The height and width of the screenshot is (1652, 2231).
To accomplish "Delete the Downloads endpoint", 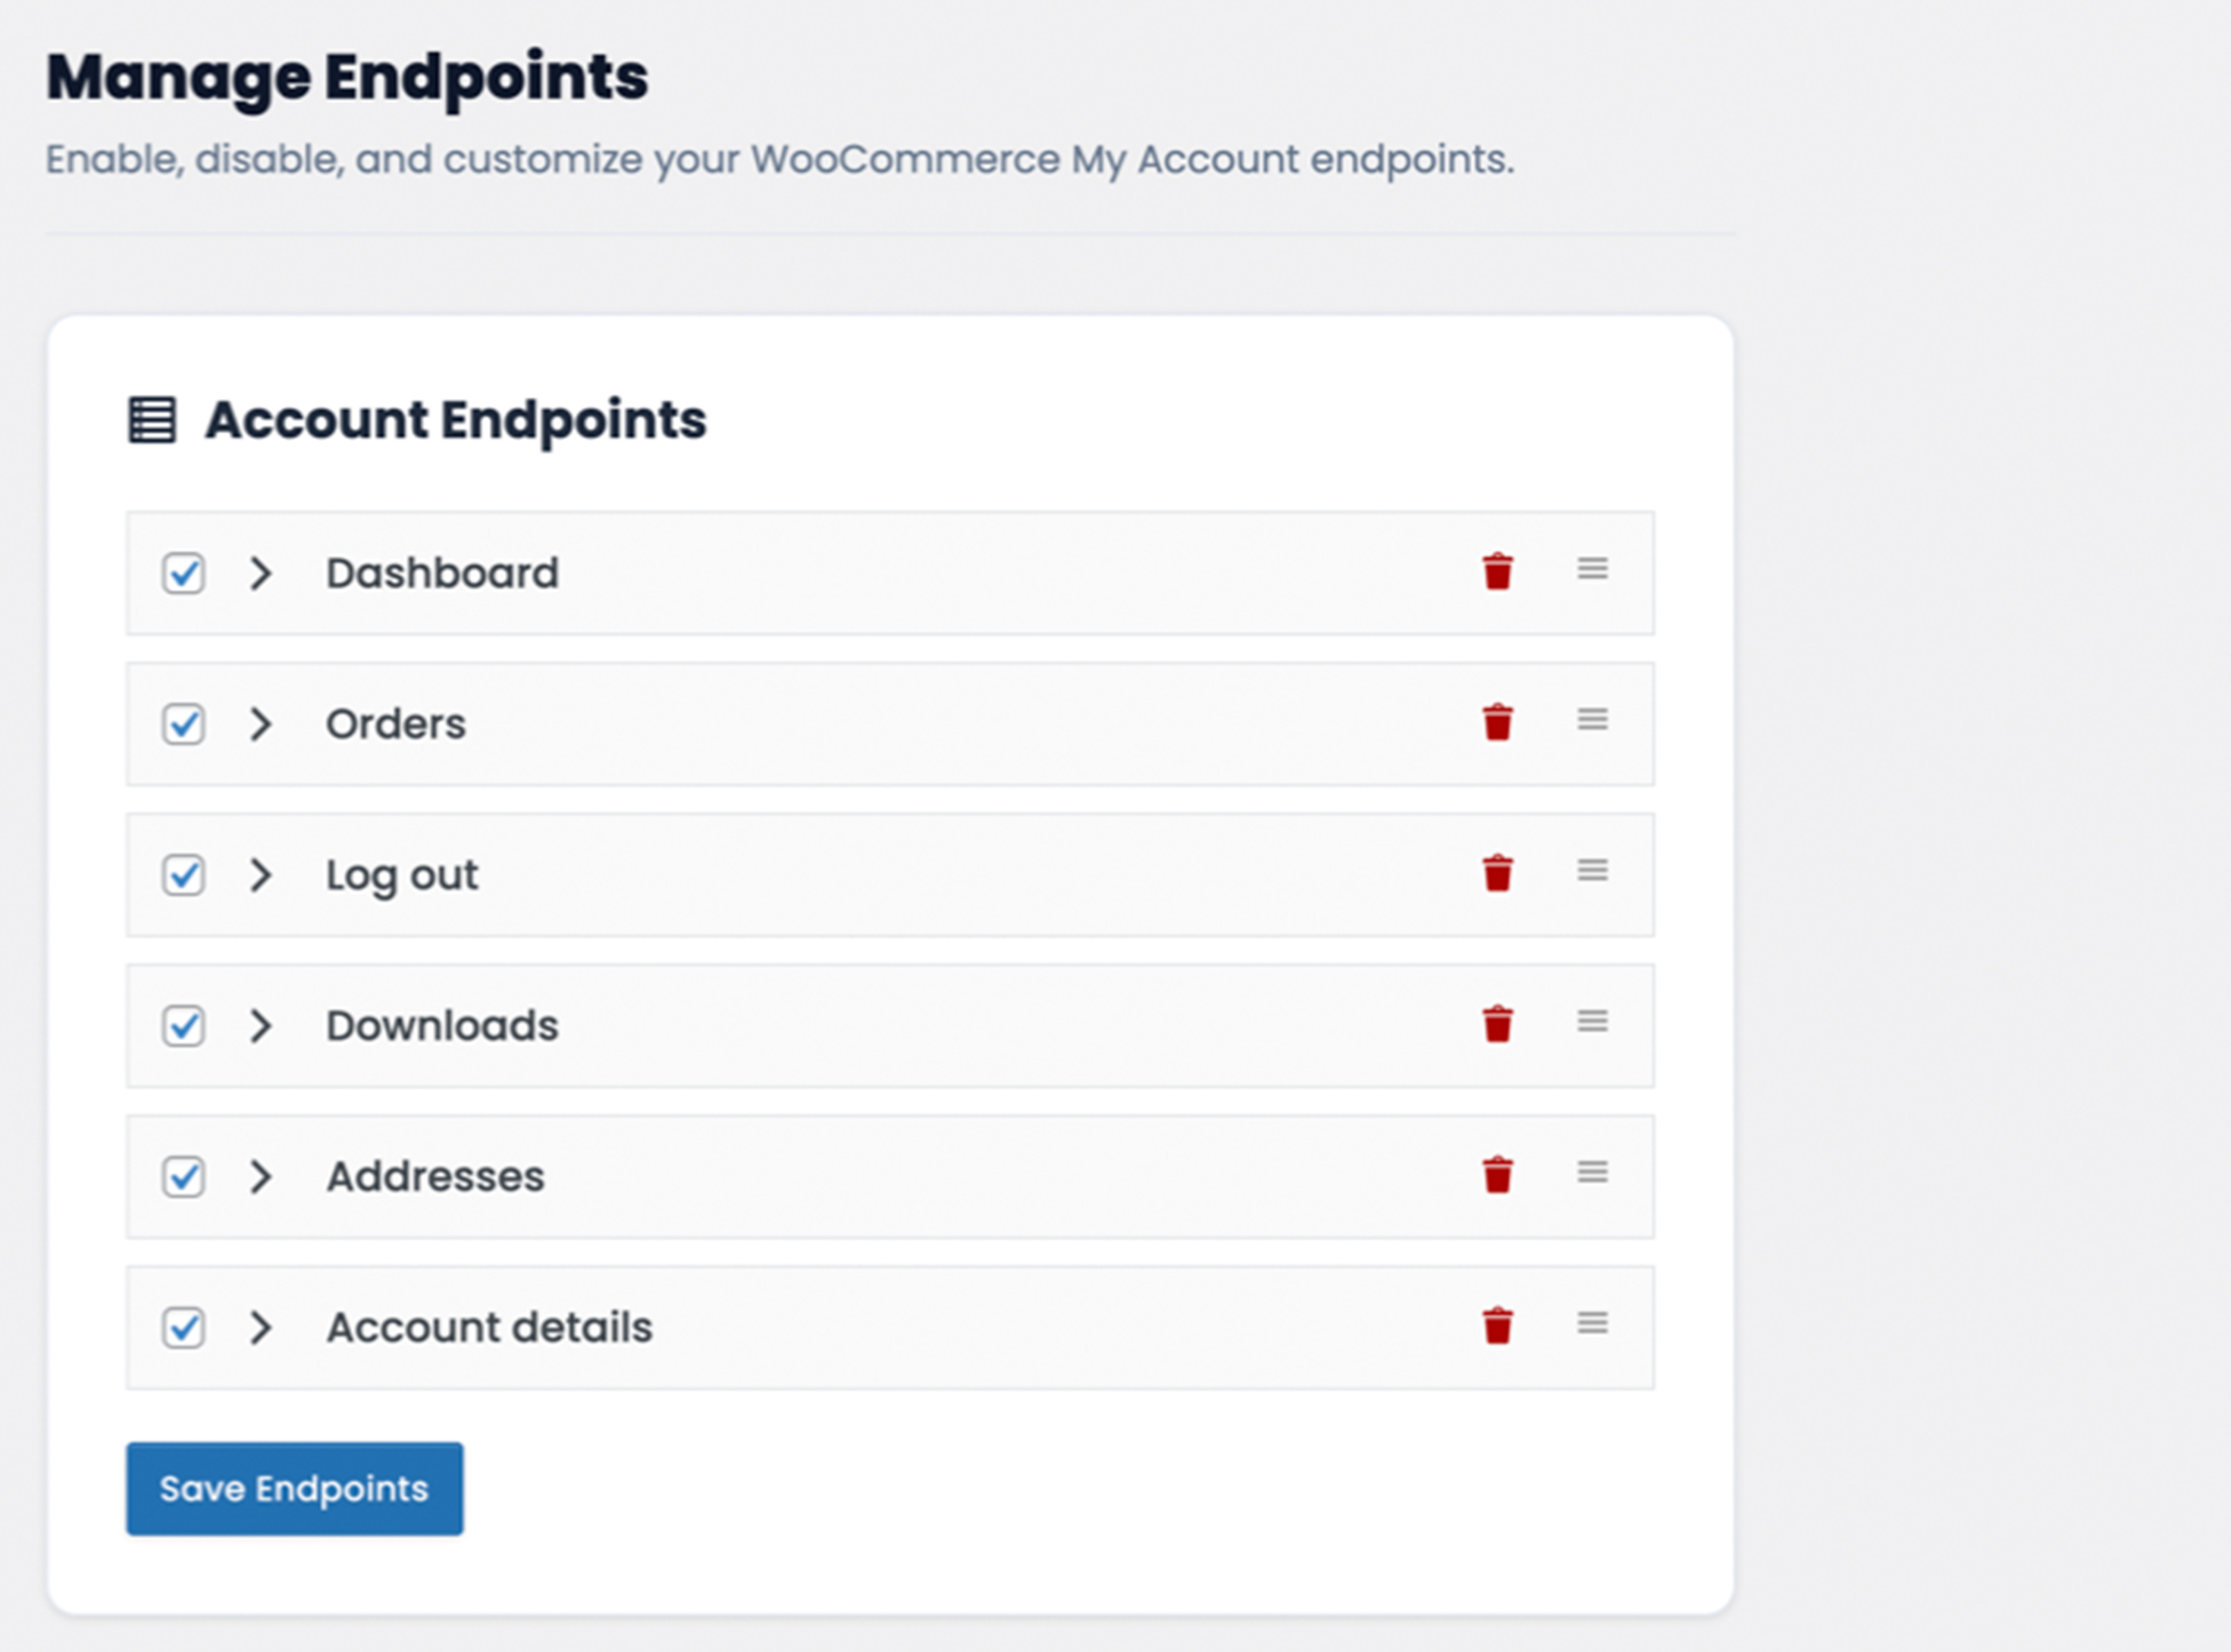I will pyautogui.click(x=1497, y=1025).
